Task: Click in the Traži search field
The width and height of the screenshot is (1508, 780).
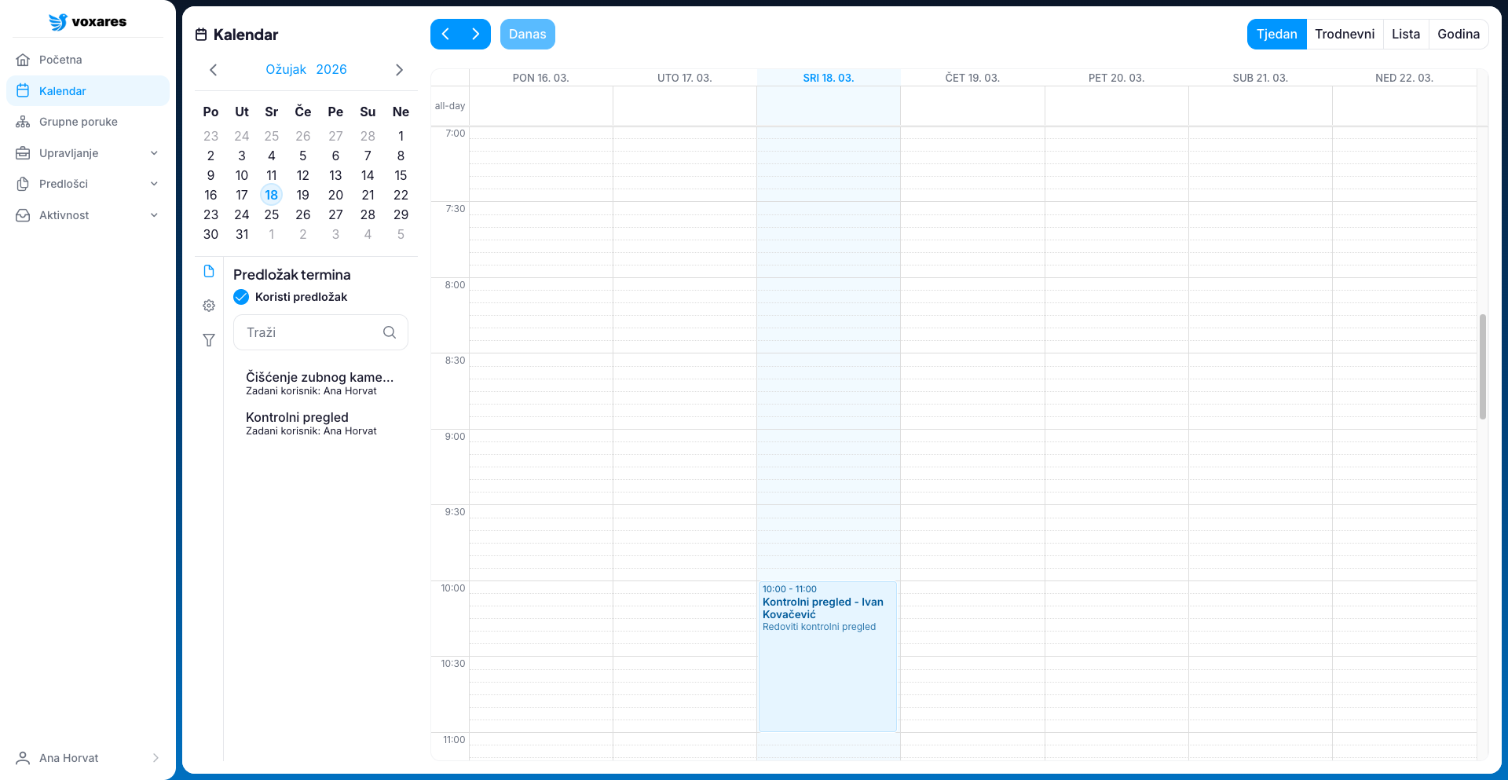Action: pyautogui.click(x=312, y=332)
